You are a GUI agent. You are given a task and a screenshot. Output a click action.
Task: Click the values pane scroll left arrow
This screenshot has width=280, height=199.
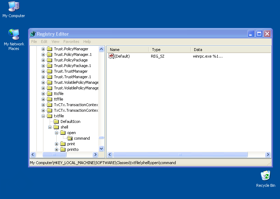(110, 154)
